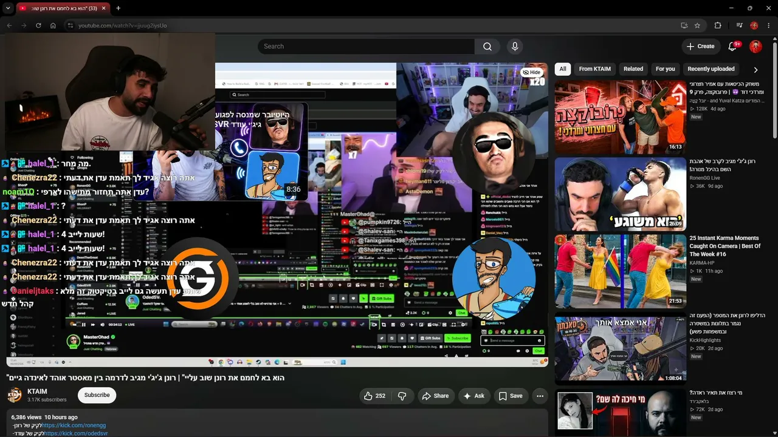Click the '3.17K subscribers' text
Image resolution: width=778 pixels, height=437 pixels.
click(x=47, y=400)
